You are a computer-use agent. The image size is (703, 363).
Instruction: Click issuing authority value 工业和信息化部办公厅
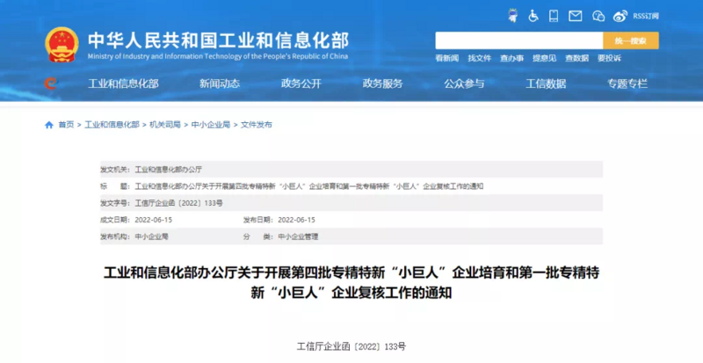169,170
